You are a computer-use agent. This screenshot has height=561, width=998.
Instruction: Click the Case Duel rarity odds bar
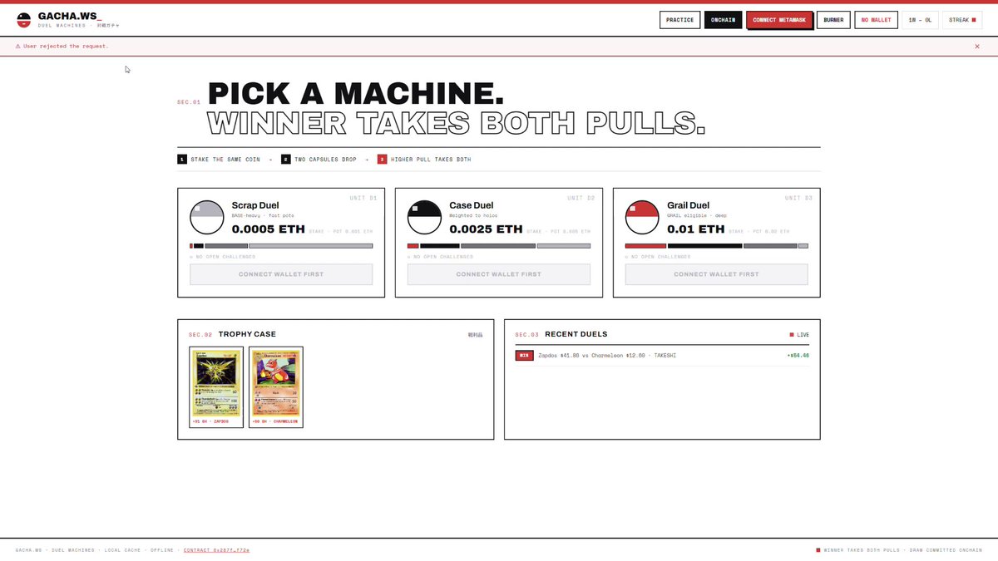click(499, 246)
